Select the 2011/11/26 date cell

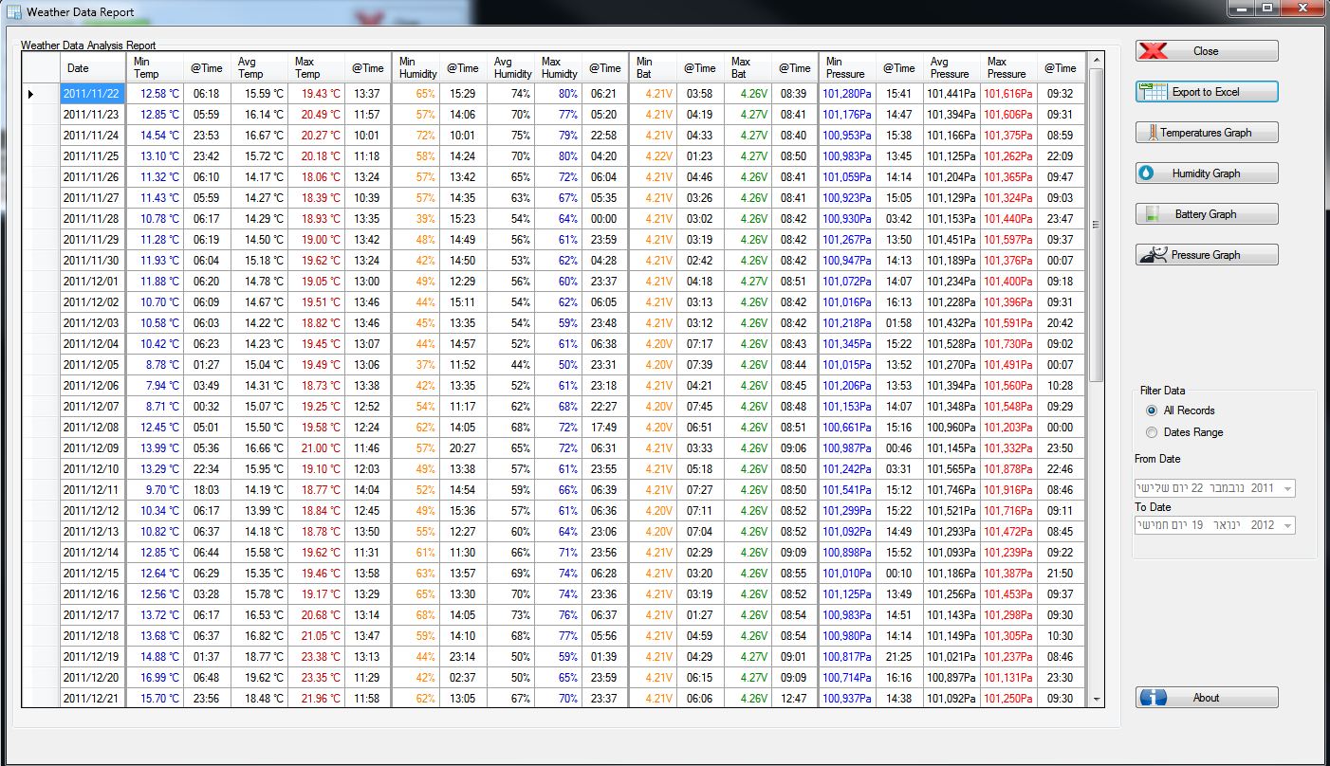point(92,176)
